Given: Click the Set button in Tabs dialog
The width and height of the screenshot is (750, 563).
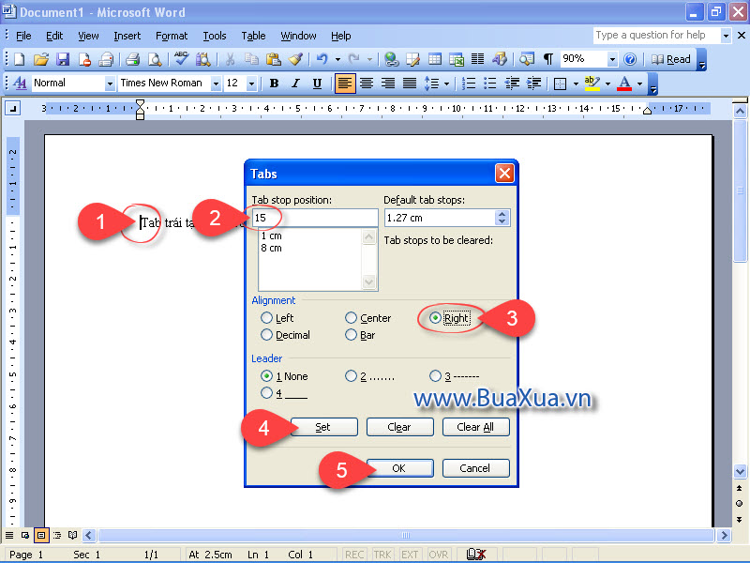Looking at the screenshot, I should tap(323, 427).
